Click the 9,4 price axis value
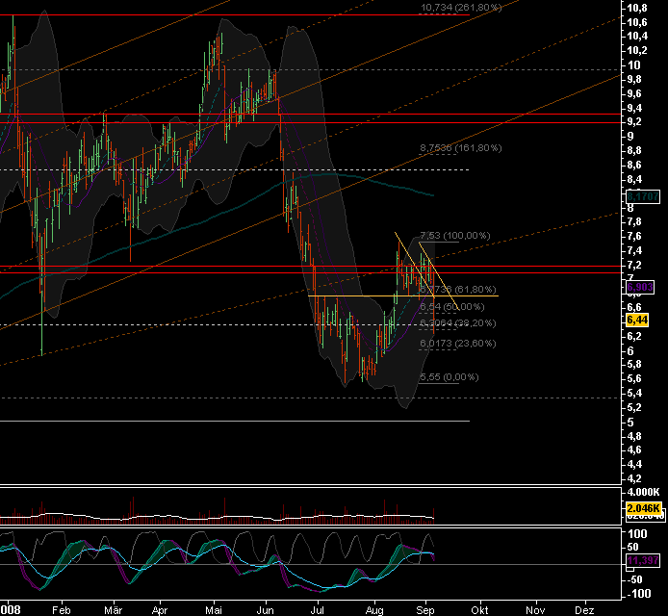Viewport: 668px width, 616px height. coord(634,108)
